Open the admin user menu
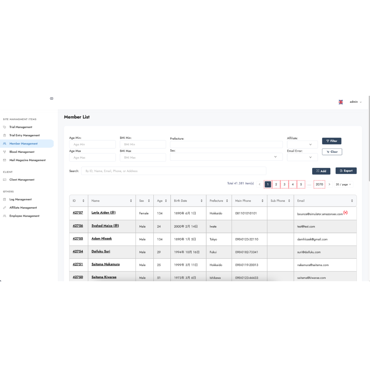 click(355, 102)
